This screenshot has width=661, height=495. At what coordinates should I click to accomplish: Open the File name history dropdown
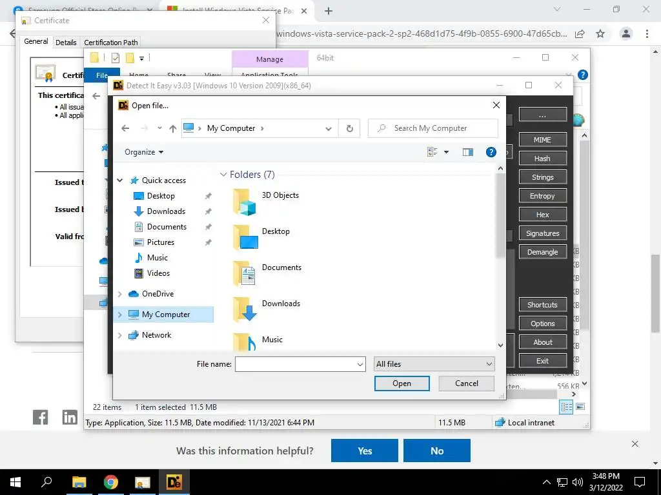click(360, 365)
